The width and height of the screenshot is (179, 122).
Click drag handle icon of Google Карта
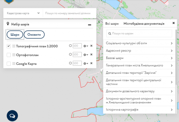(x=14, y=64)
